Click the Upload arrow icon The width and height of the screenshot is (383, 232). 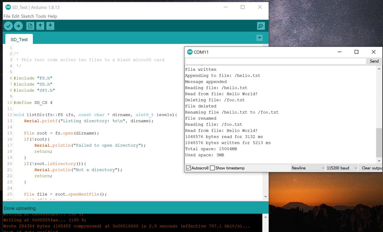pyautogui.click(x=18, y=26)
